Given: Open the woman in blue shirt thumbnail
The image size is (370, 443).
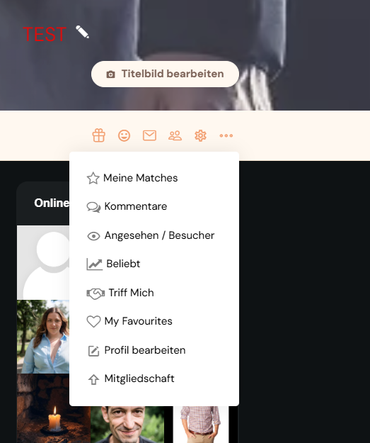Looking at the screenshot, I should click(x=43, y=337).
